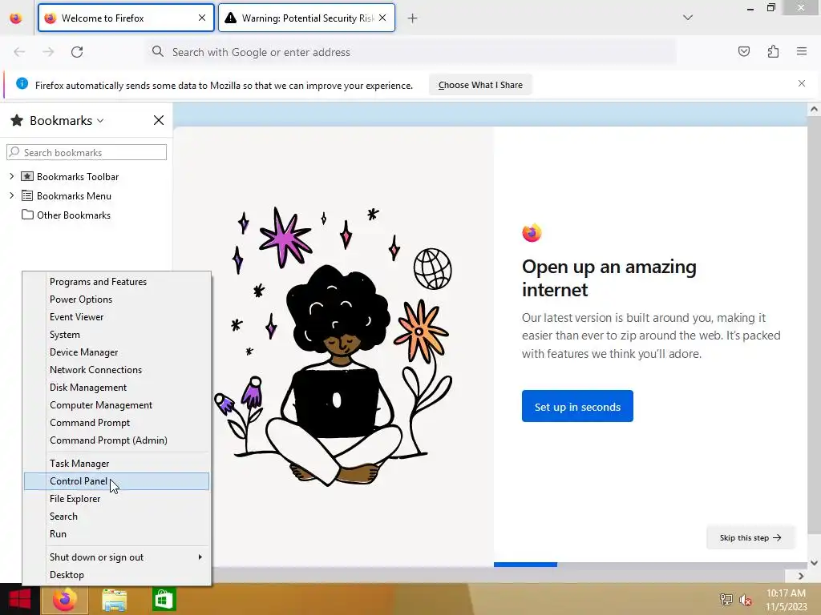Click Choose What I Share button

[x=480, y=85]
